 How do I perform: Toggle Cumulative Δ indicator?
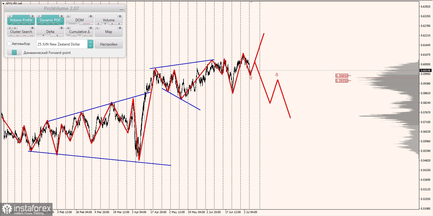click(x=79, y=32)
